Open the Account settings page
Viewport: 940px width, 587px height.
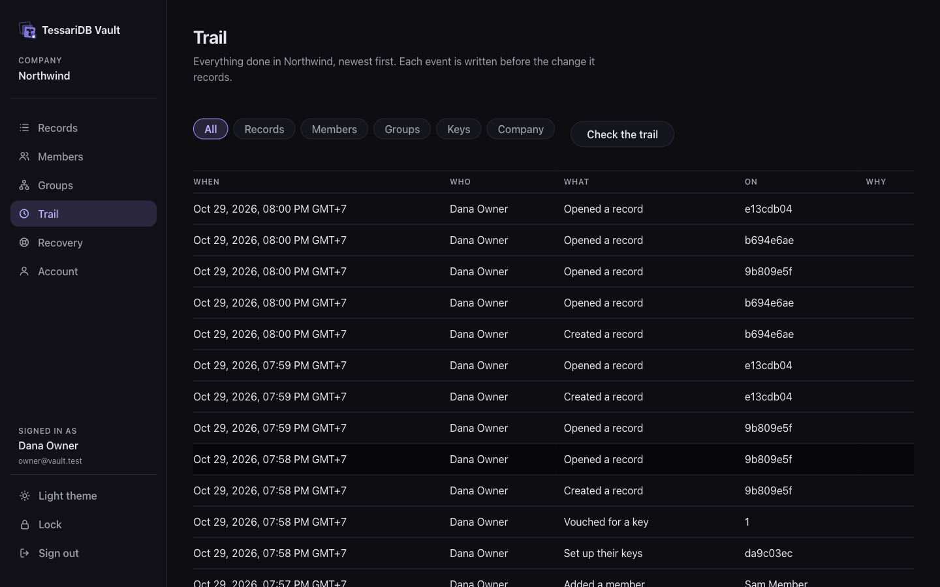point(84,271)
